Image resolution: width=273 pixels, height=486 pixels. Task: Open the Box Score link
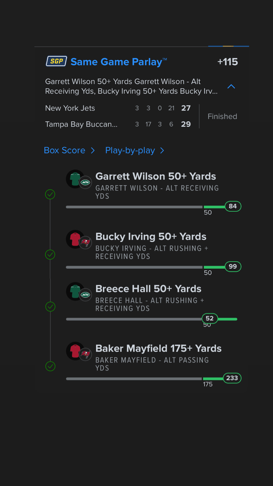point(65,150)
